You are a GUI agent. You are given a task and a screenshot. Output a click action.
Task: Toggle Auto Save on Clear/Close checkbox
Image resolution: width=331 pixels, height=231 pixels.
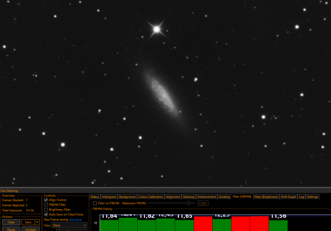(46, 214)
